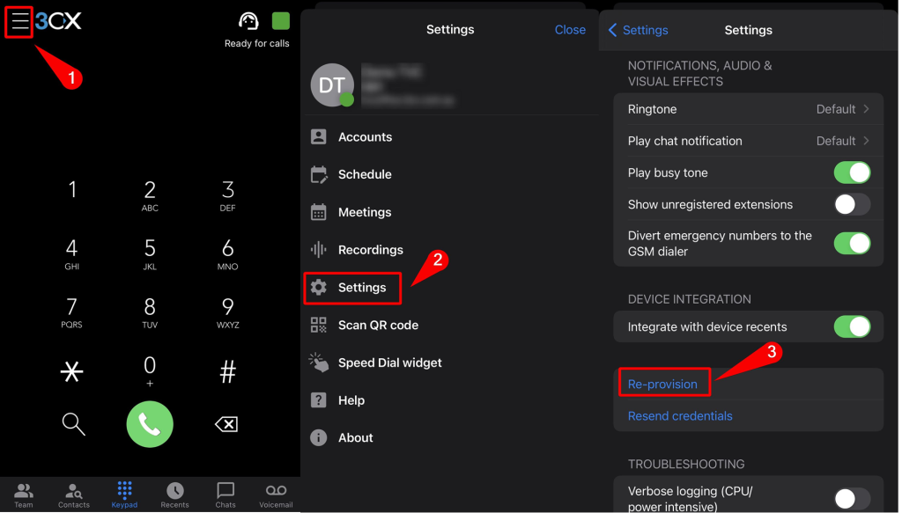
Task: Click the magnifying glass search icon
Action: point(73,424)
